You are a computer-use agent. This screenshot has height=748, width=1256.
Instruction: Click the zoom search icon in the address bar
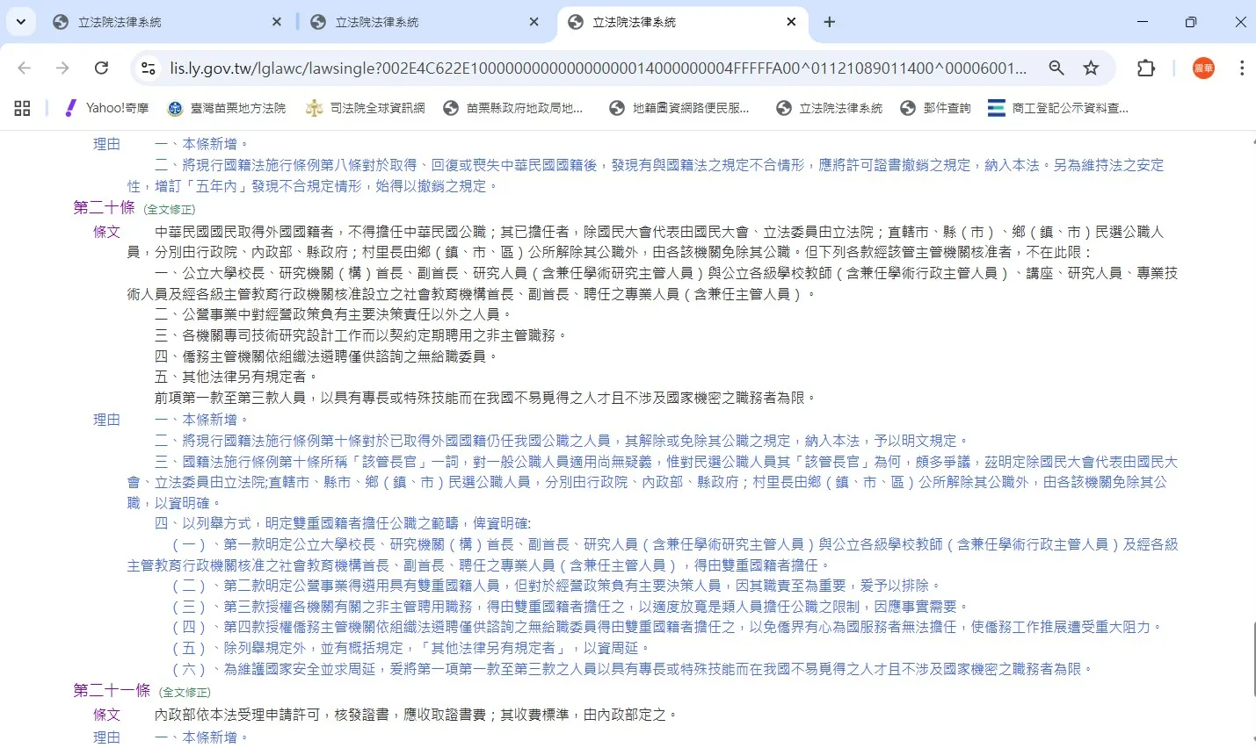click(1056, 68)
